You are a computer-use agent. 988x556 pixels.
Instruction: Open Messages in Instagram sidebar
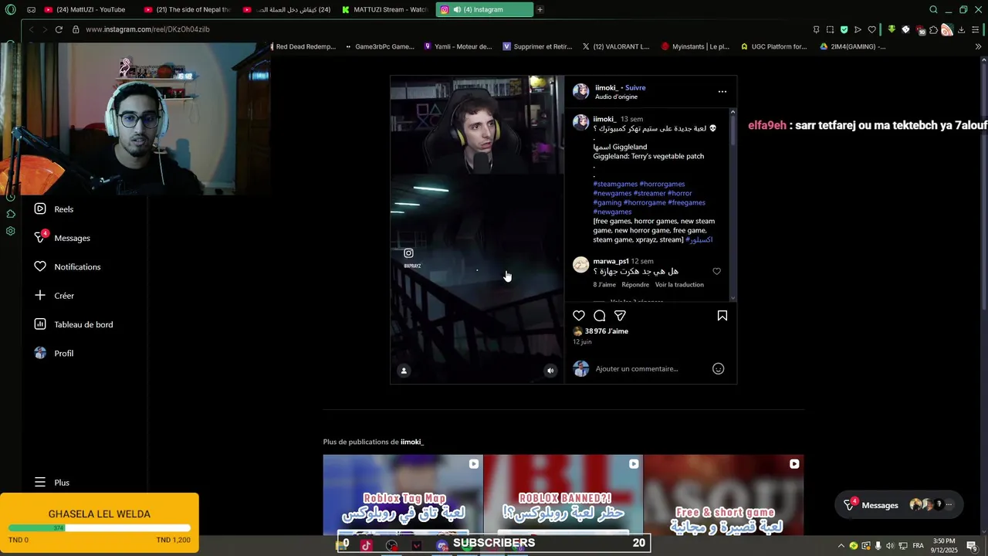63,238
